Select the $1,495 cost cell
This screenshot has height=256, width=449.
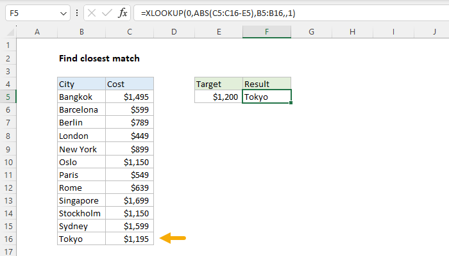(x=130, y=97)
